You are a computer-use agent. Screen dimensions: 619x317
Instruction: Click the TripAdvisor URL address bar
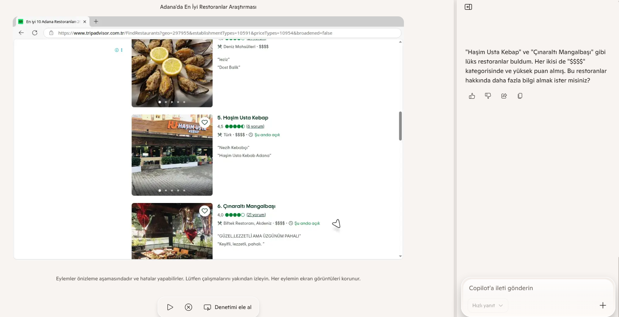coord(222,33)
